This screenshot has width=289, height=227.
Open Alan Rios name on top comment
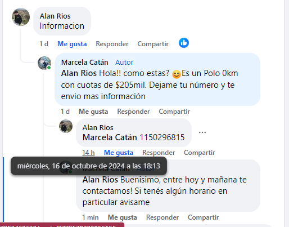tap(55, 16)
